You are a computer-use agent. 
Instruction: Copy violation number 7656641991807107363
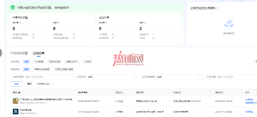tap(99, 101)
